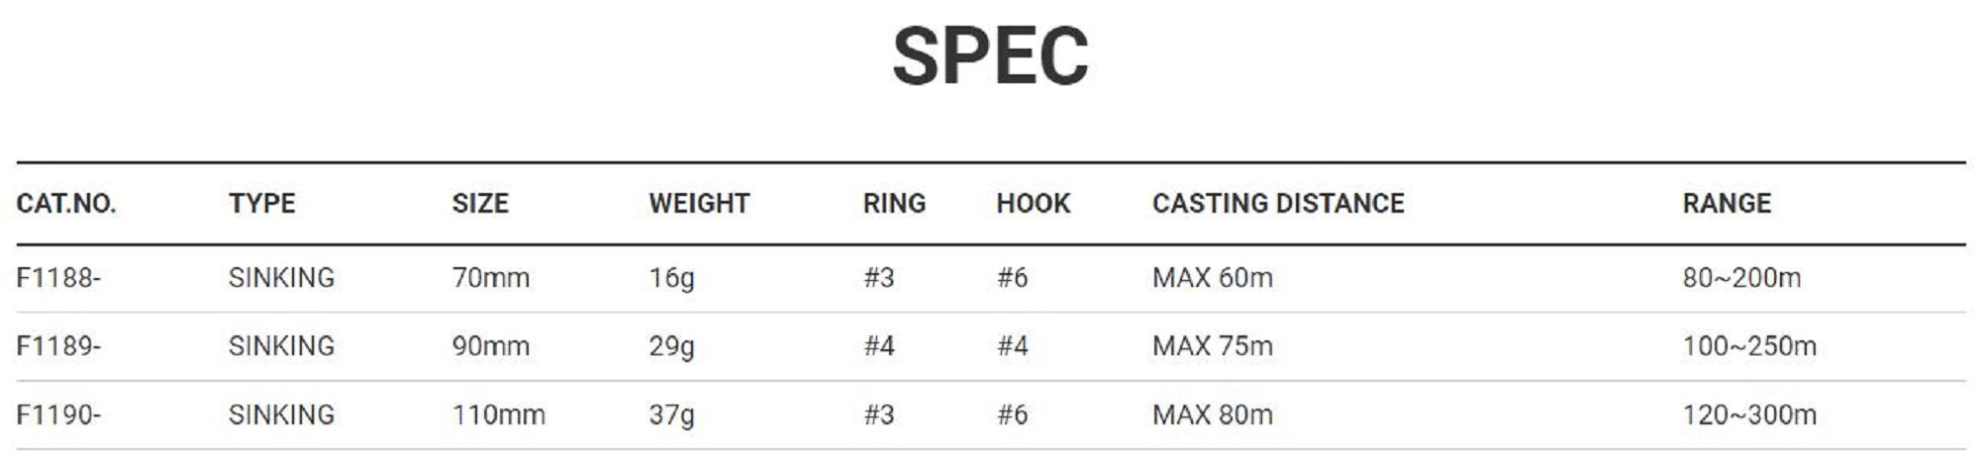Select the CASTING DISTANCE column header
Viewport: 1980px width, 465px height.
[1278, 204]
